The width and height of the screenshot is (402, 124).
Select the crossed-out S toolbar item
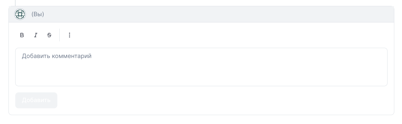tap(49, 35)
